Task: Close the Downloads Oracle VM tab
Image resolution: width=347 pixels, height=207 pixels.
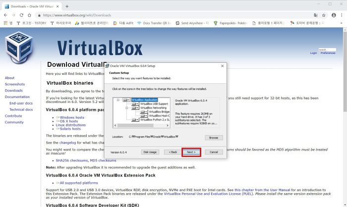Action: coord(58,6)
